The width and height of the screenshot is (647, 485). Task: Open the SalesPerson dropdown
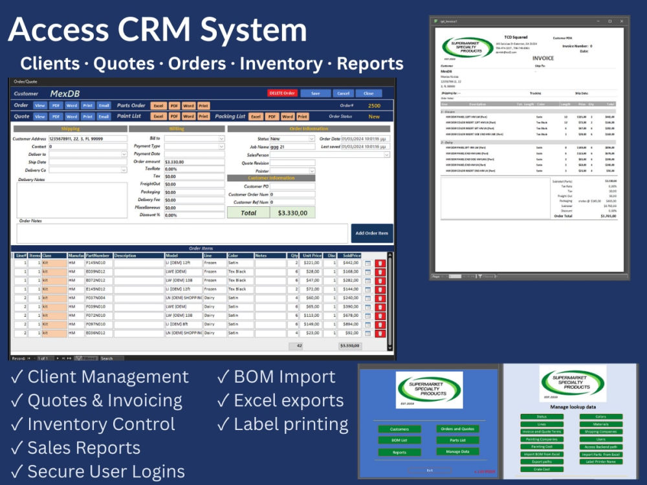(387, 155)
